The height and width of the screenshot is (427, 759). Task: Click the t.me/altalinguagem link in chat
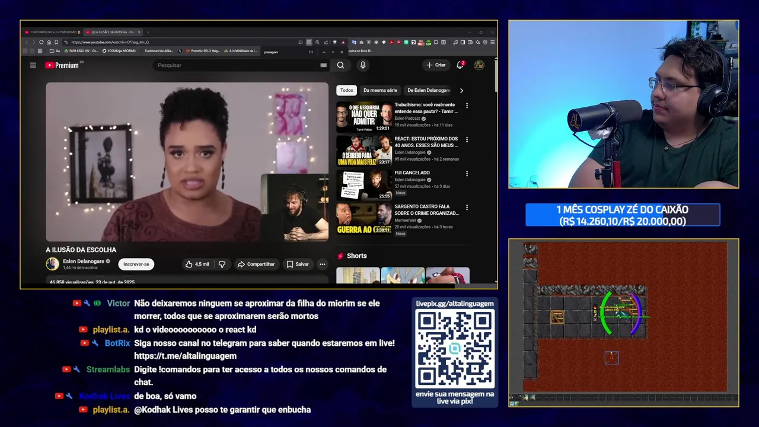click(185, 356)
